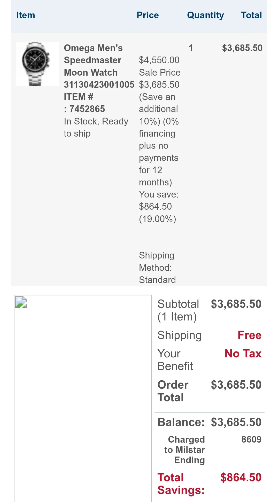Tap the Subtotal (1 Item) label

coord(178,310)
